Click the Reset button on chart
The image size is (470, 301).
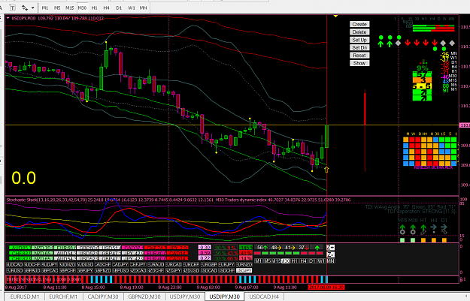359,56
